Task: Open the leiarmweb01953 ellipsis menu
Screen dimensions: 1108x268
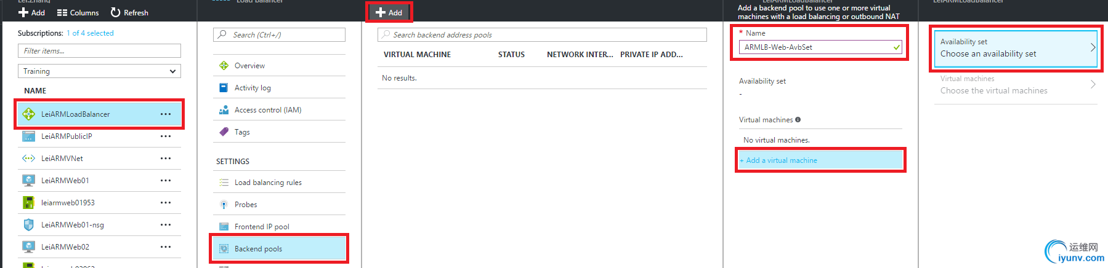Action: pos(166,203)
